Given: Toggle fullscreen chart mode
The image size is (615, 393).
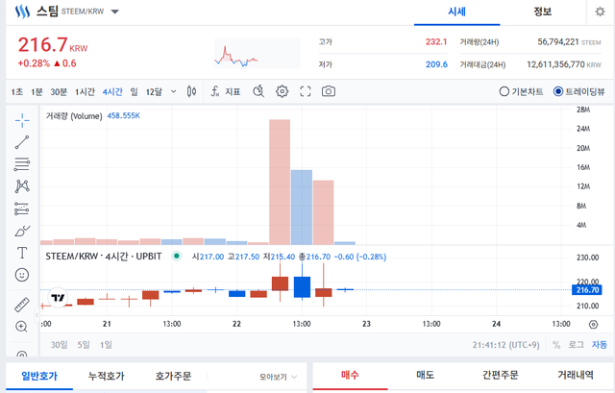Looking at the screenshot, I should point(306,92).
